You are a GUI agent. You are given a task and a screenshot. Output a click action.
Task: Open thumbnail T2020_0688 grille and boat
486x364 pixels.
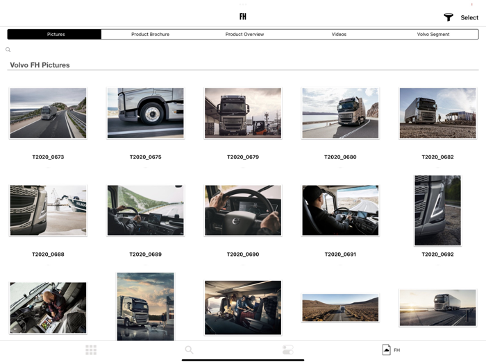coord(48,211)
